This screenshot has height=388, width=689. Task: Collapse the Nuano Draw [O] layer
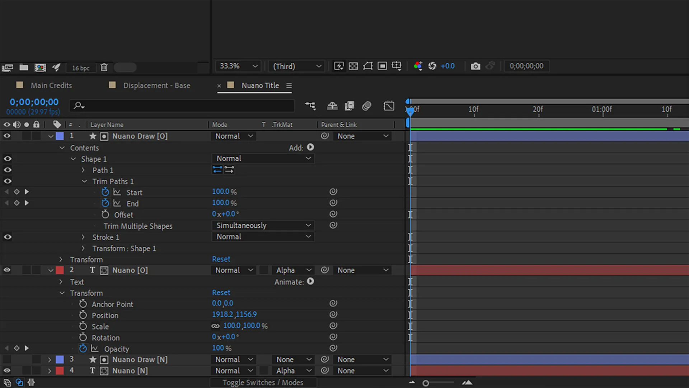[51, 137]
